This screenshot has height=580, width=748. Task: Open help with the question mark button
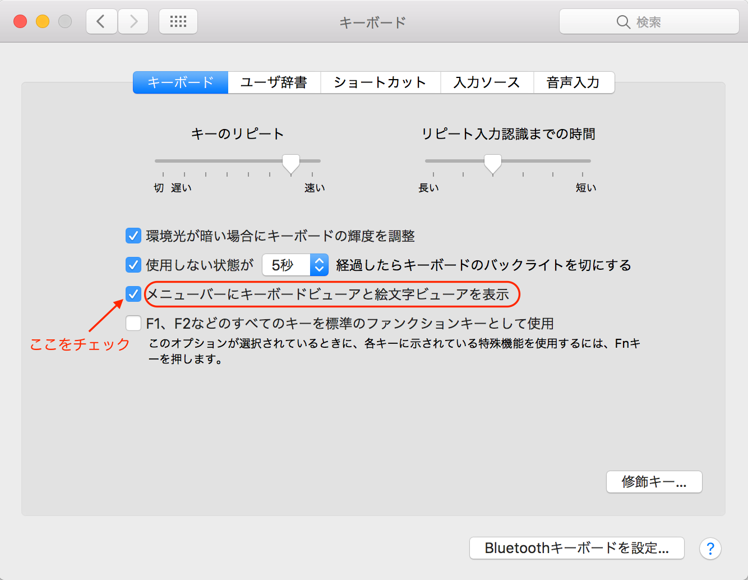(710, 549)
